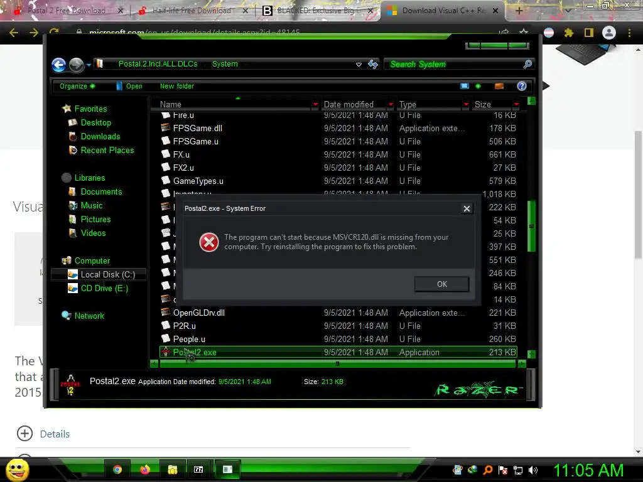The width and height of the screenshot is (643, 482).
Task: Open the file explorer taskbar icon
Action: [x=172, y=469]
